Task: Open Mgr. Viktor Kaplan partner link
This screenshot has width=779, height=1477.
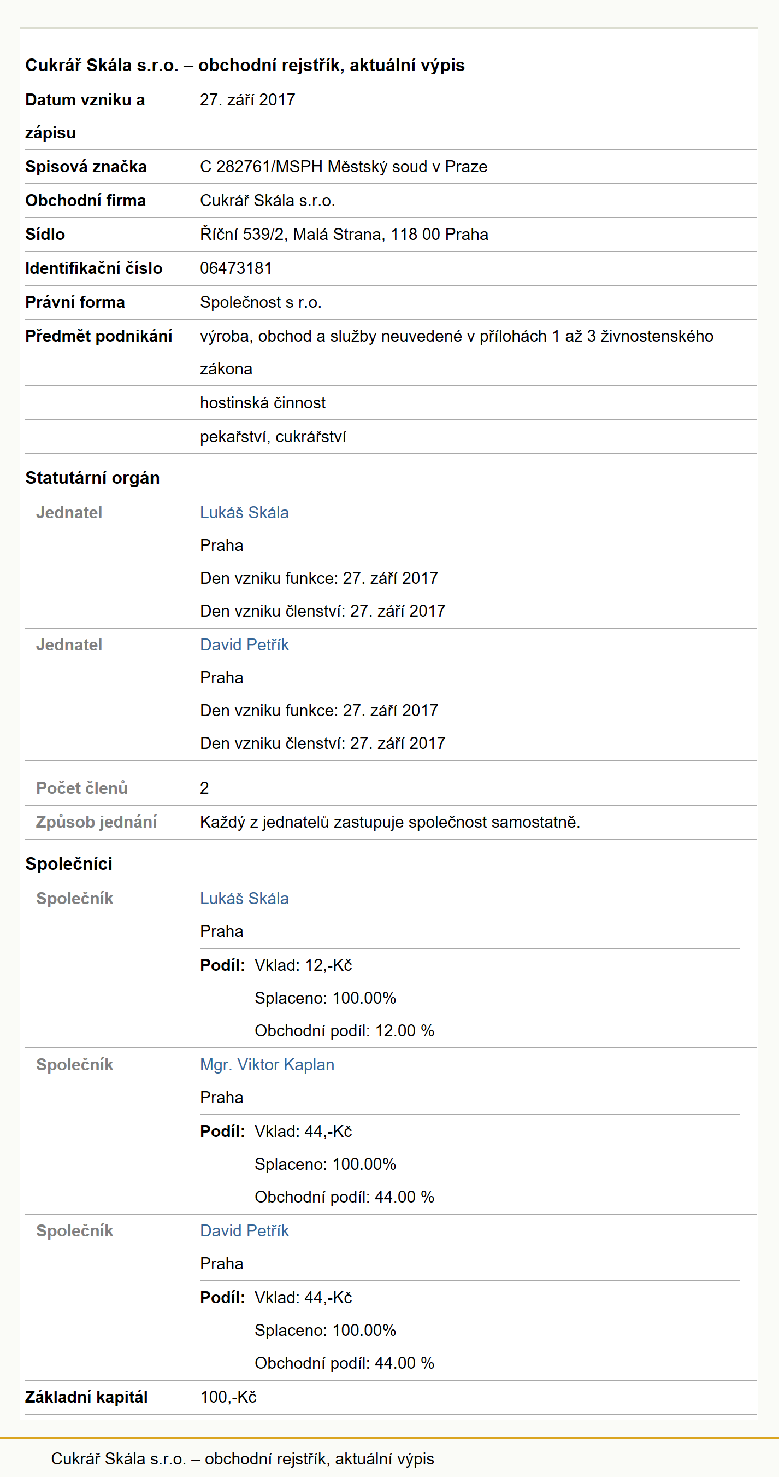Action: 267,1065
